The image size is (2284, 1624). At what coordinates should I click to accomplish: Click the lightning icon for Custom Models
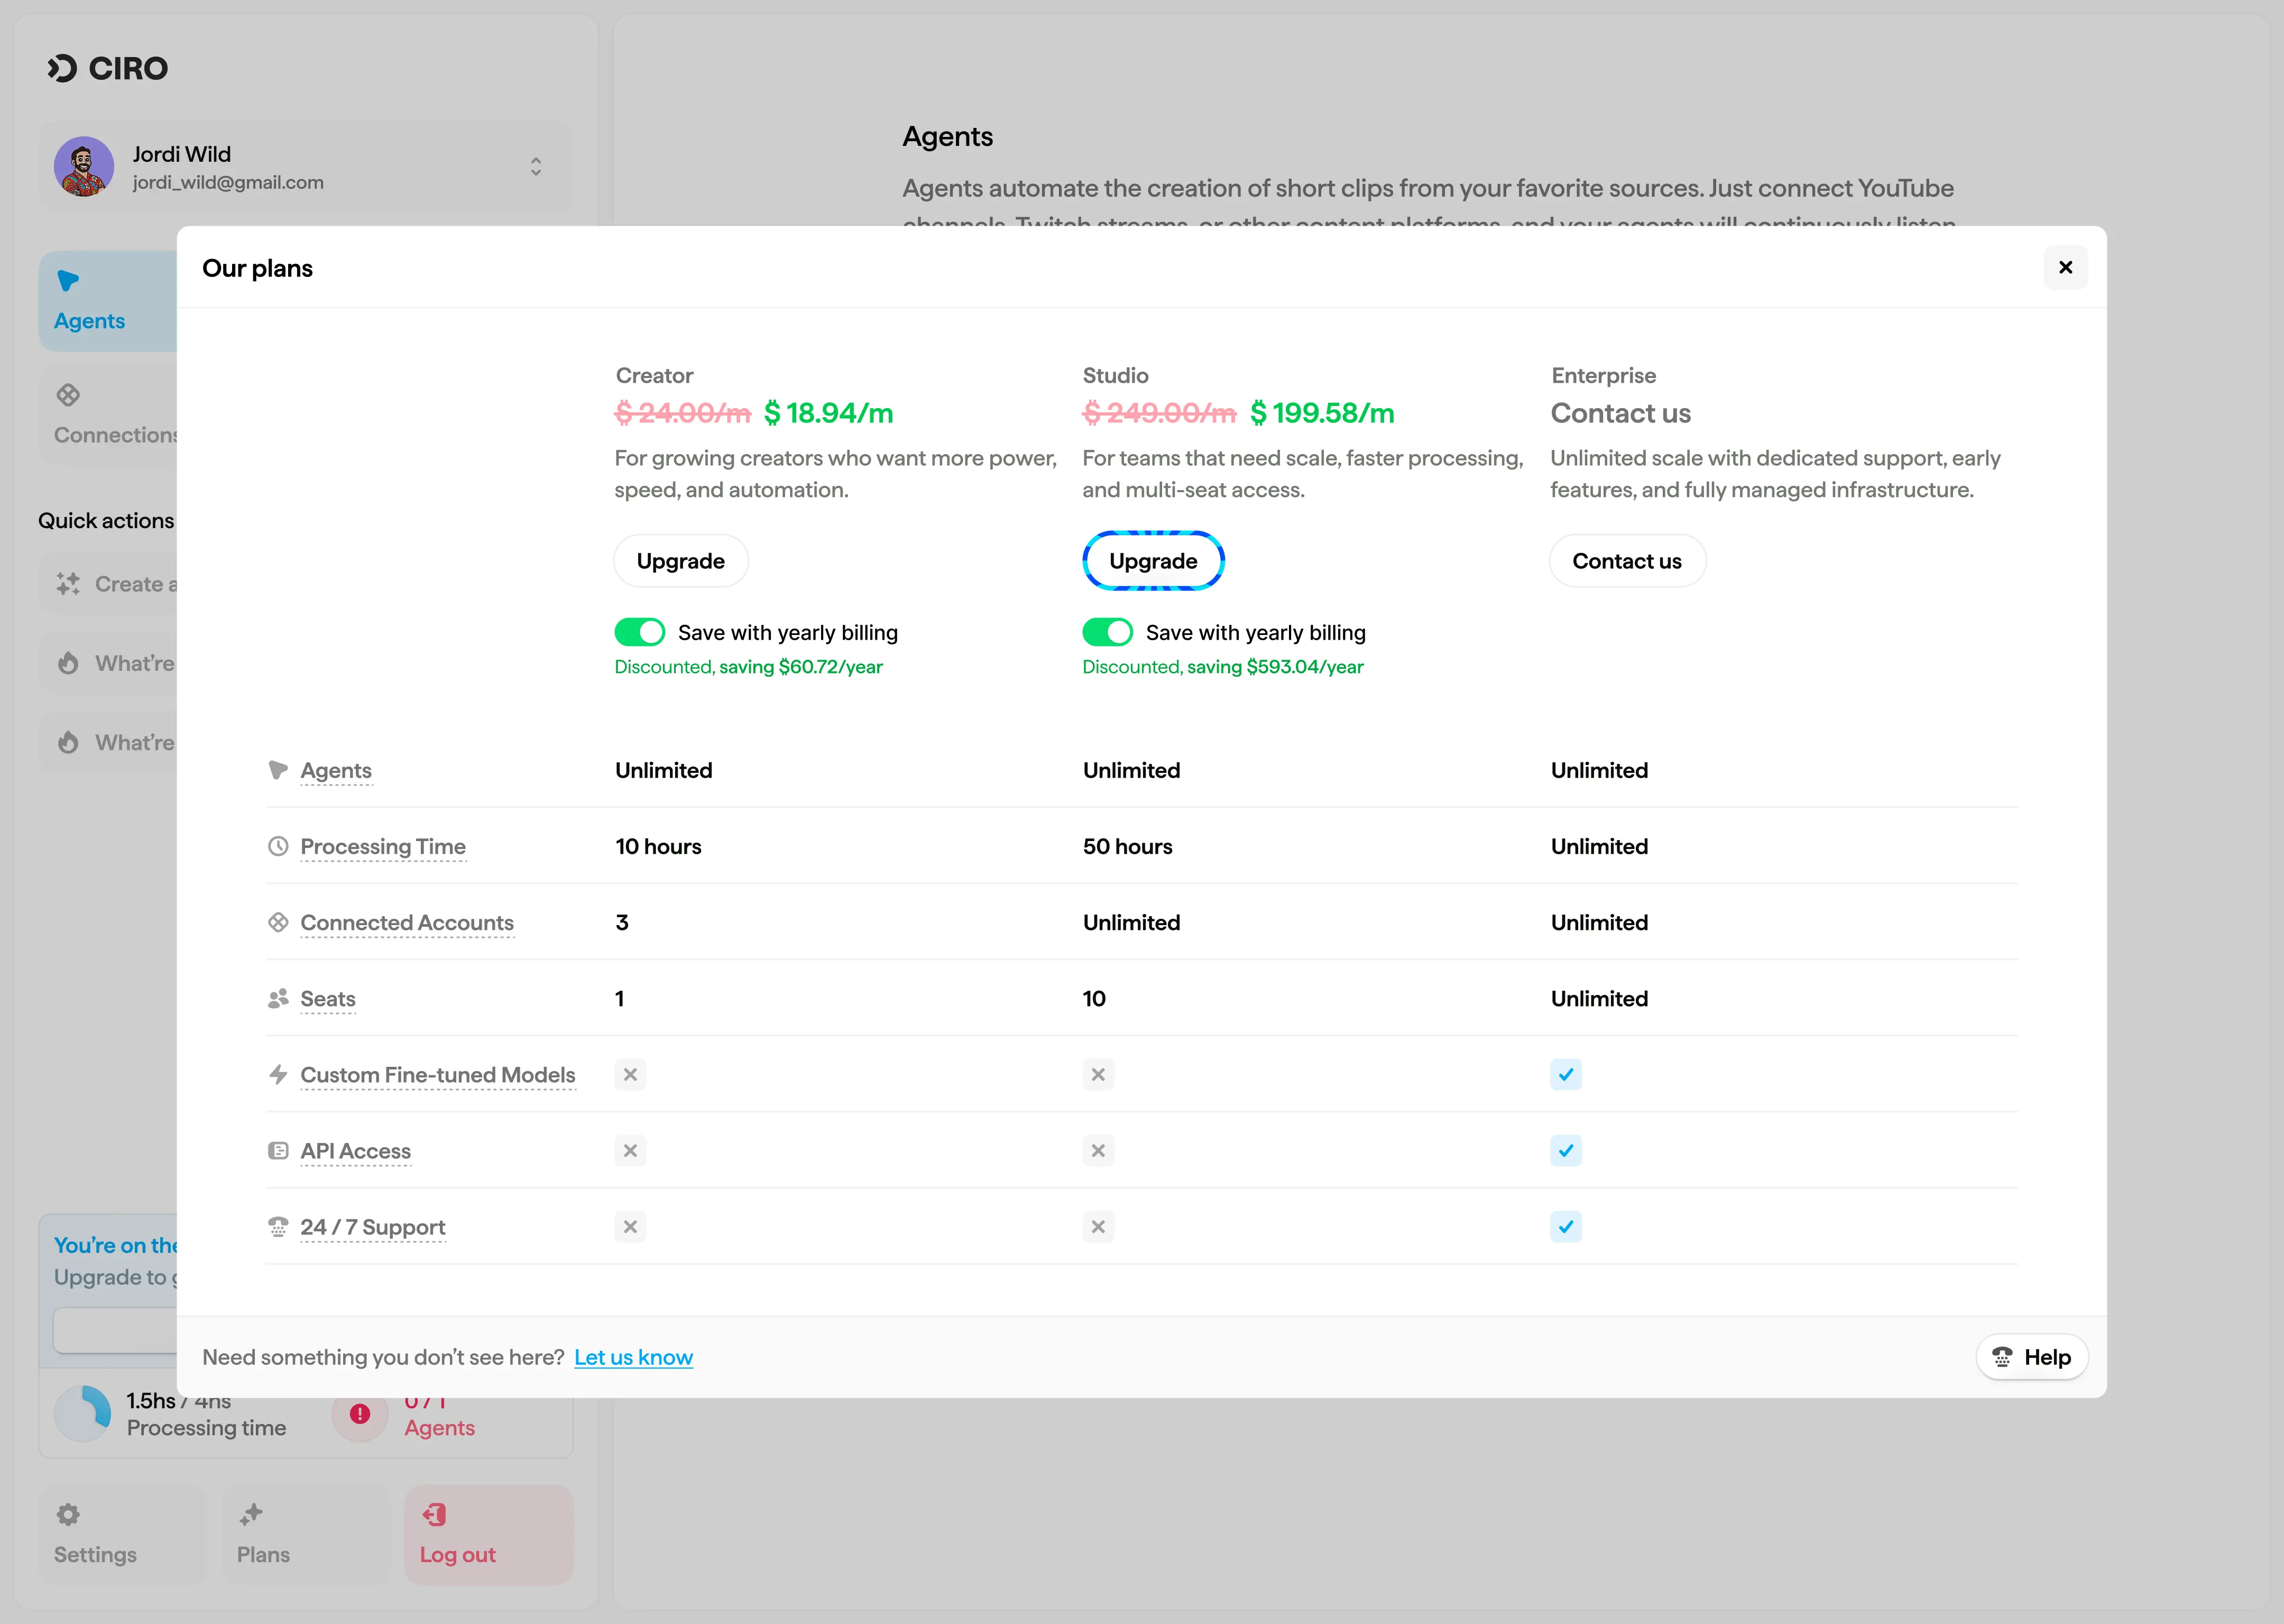278,1074
